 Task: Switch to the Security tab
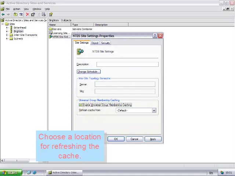pyautogui.click(x=105, y=43)
